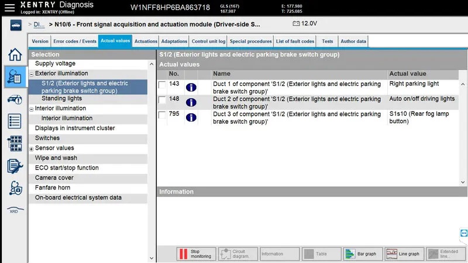
Task: Open the List of fault codes tab
Action: (x=295, y=41)
